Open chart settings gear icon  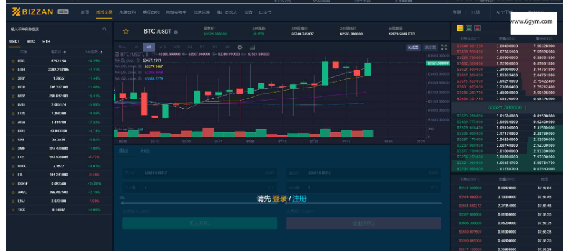click(240, 47)
